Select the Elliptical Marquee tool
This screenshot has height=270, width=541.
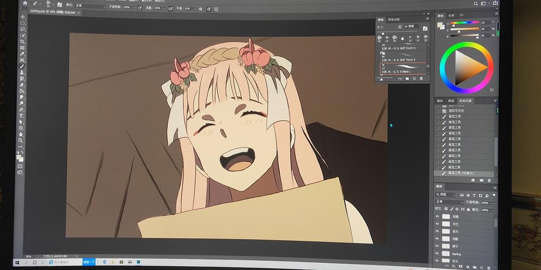(x=23, y=23)
